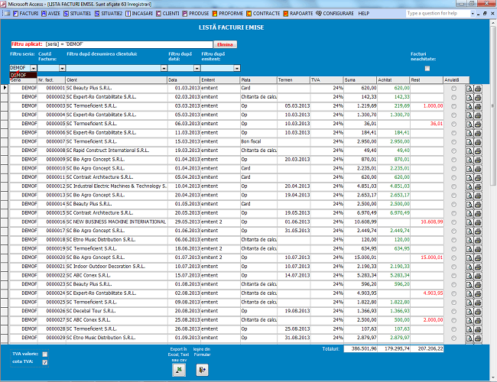Open CONFIGURARE settings item
Screen dimensions: 497x382
tap(335, 14)
